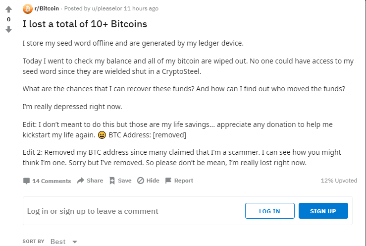Viewport: 366px width, 246px height.
Task: Hide the post using the Hide icon
Action: pos(141,181)
